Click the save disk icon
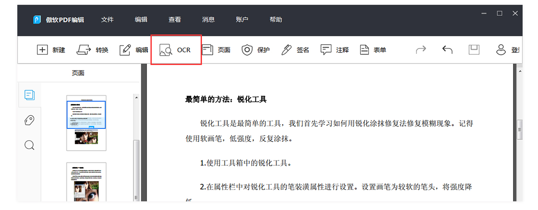 click(x=474, y=50)
